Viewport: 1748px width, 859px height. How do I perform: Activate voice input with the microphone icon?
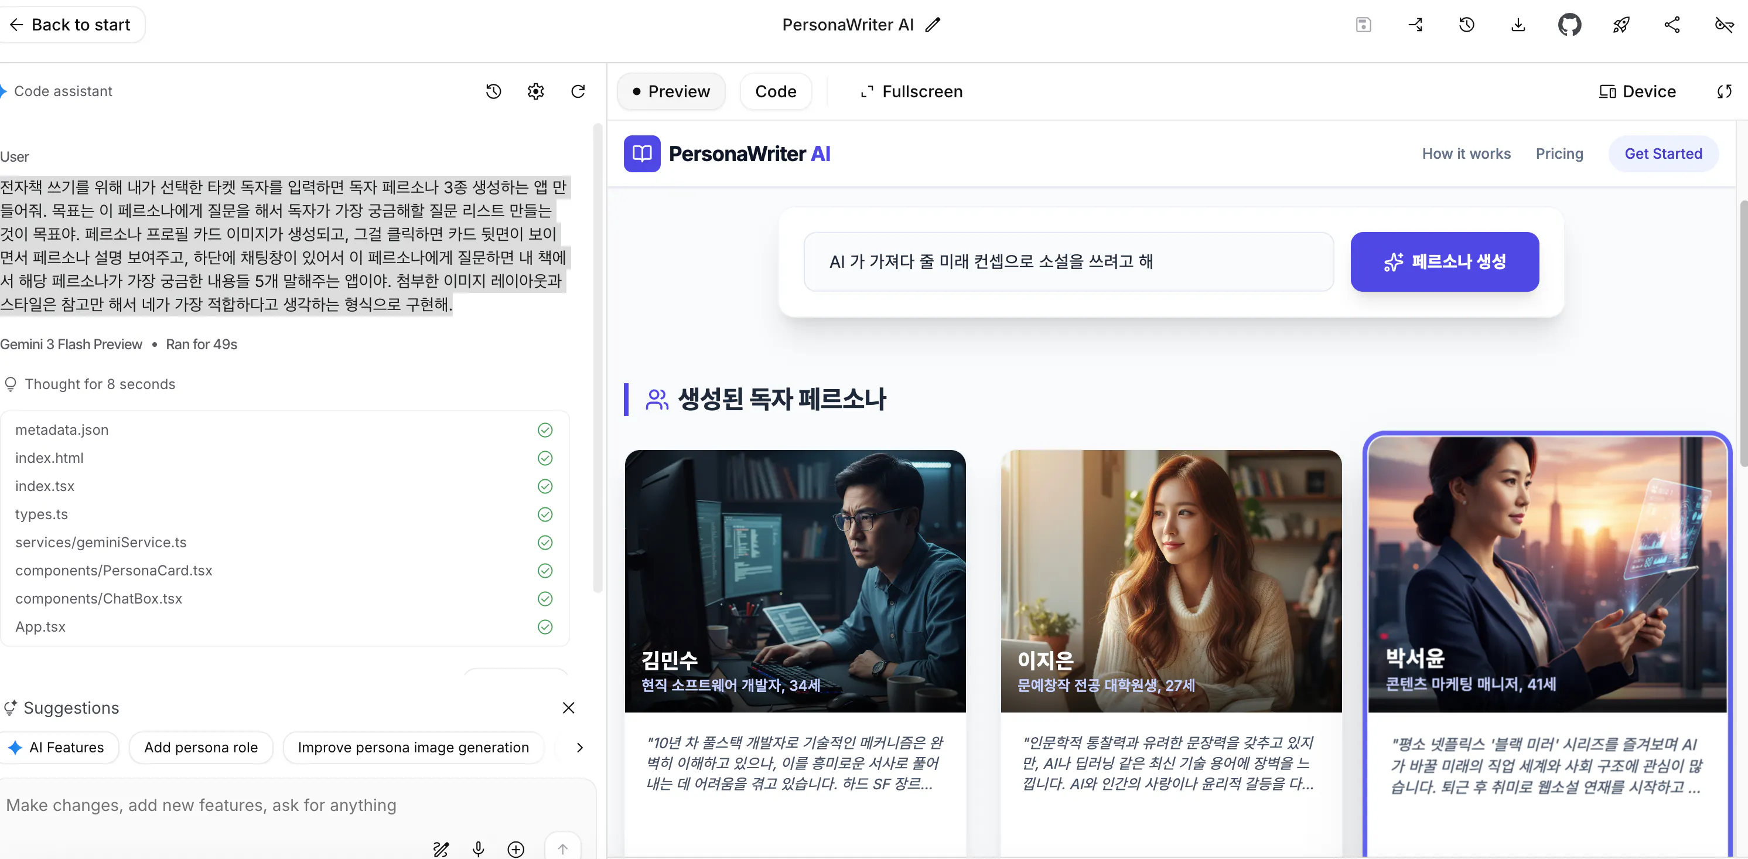pyautogui.click(x=478, y=849)
